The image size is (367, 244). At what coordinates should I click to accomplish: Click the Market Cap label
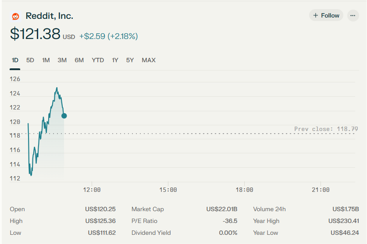point(148,209)
